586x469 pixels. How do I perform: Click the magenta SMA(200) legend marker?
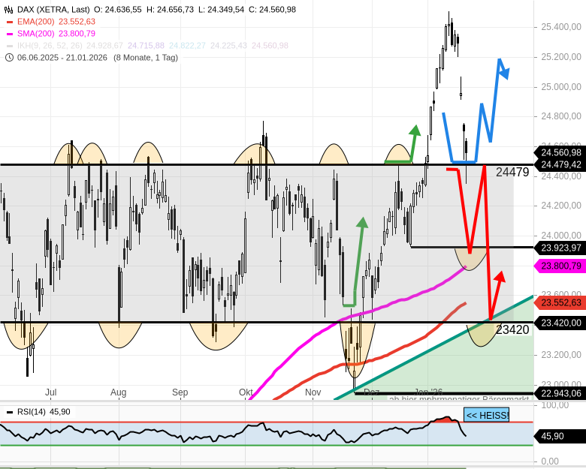pos(10,34)
